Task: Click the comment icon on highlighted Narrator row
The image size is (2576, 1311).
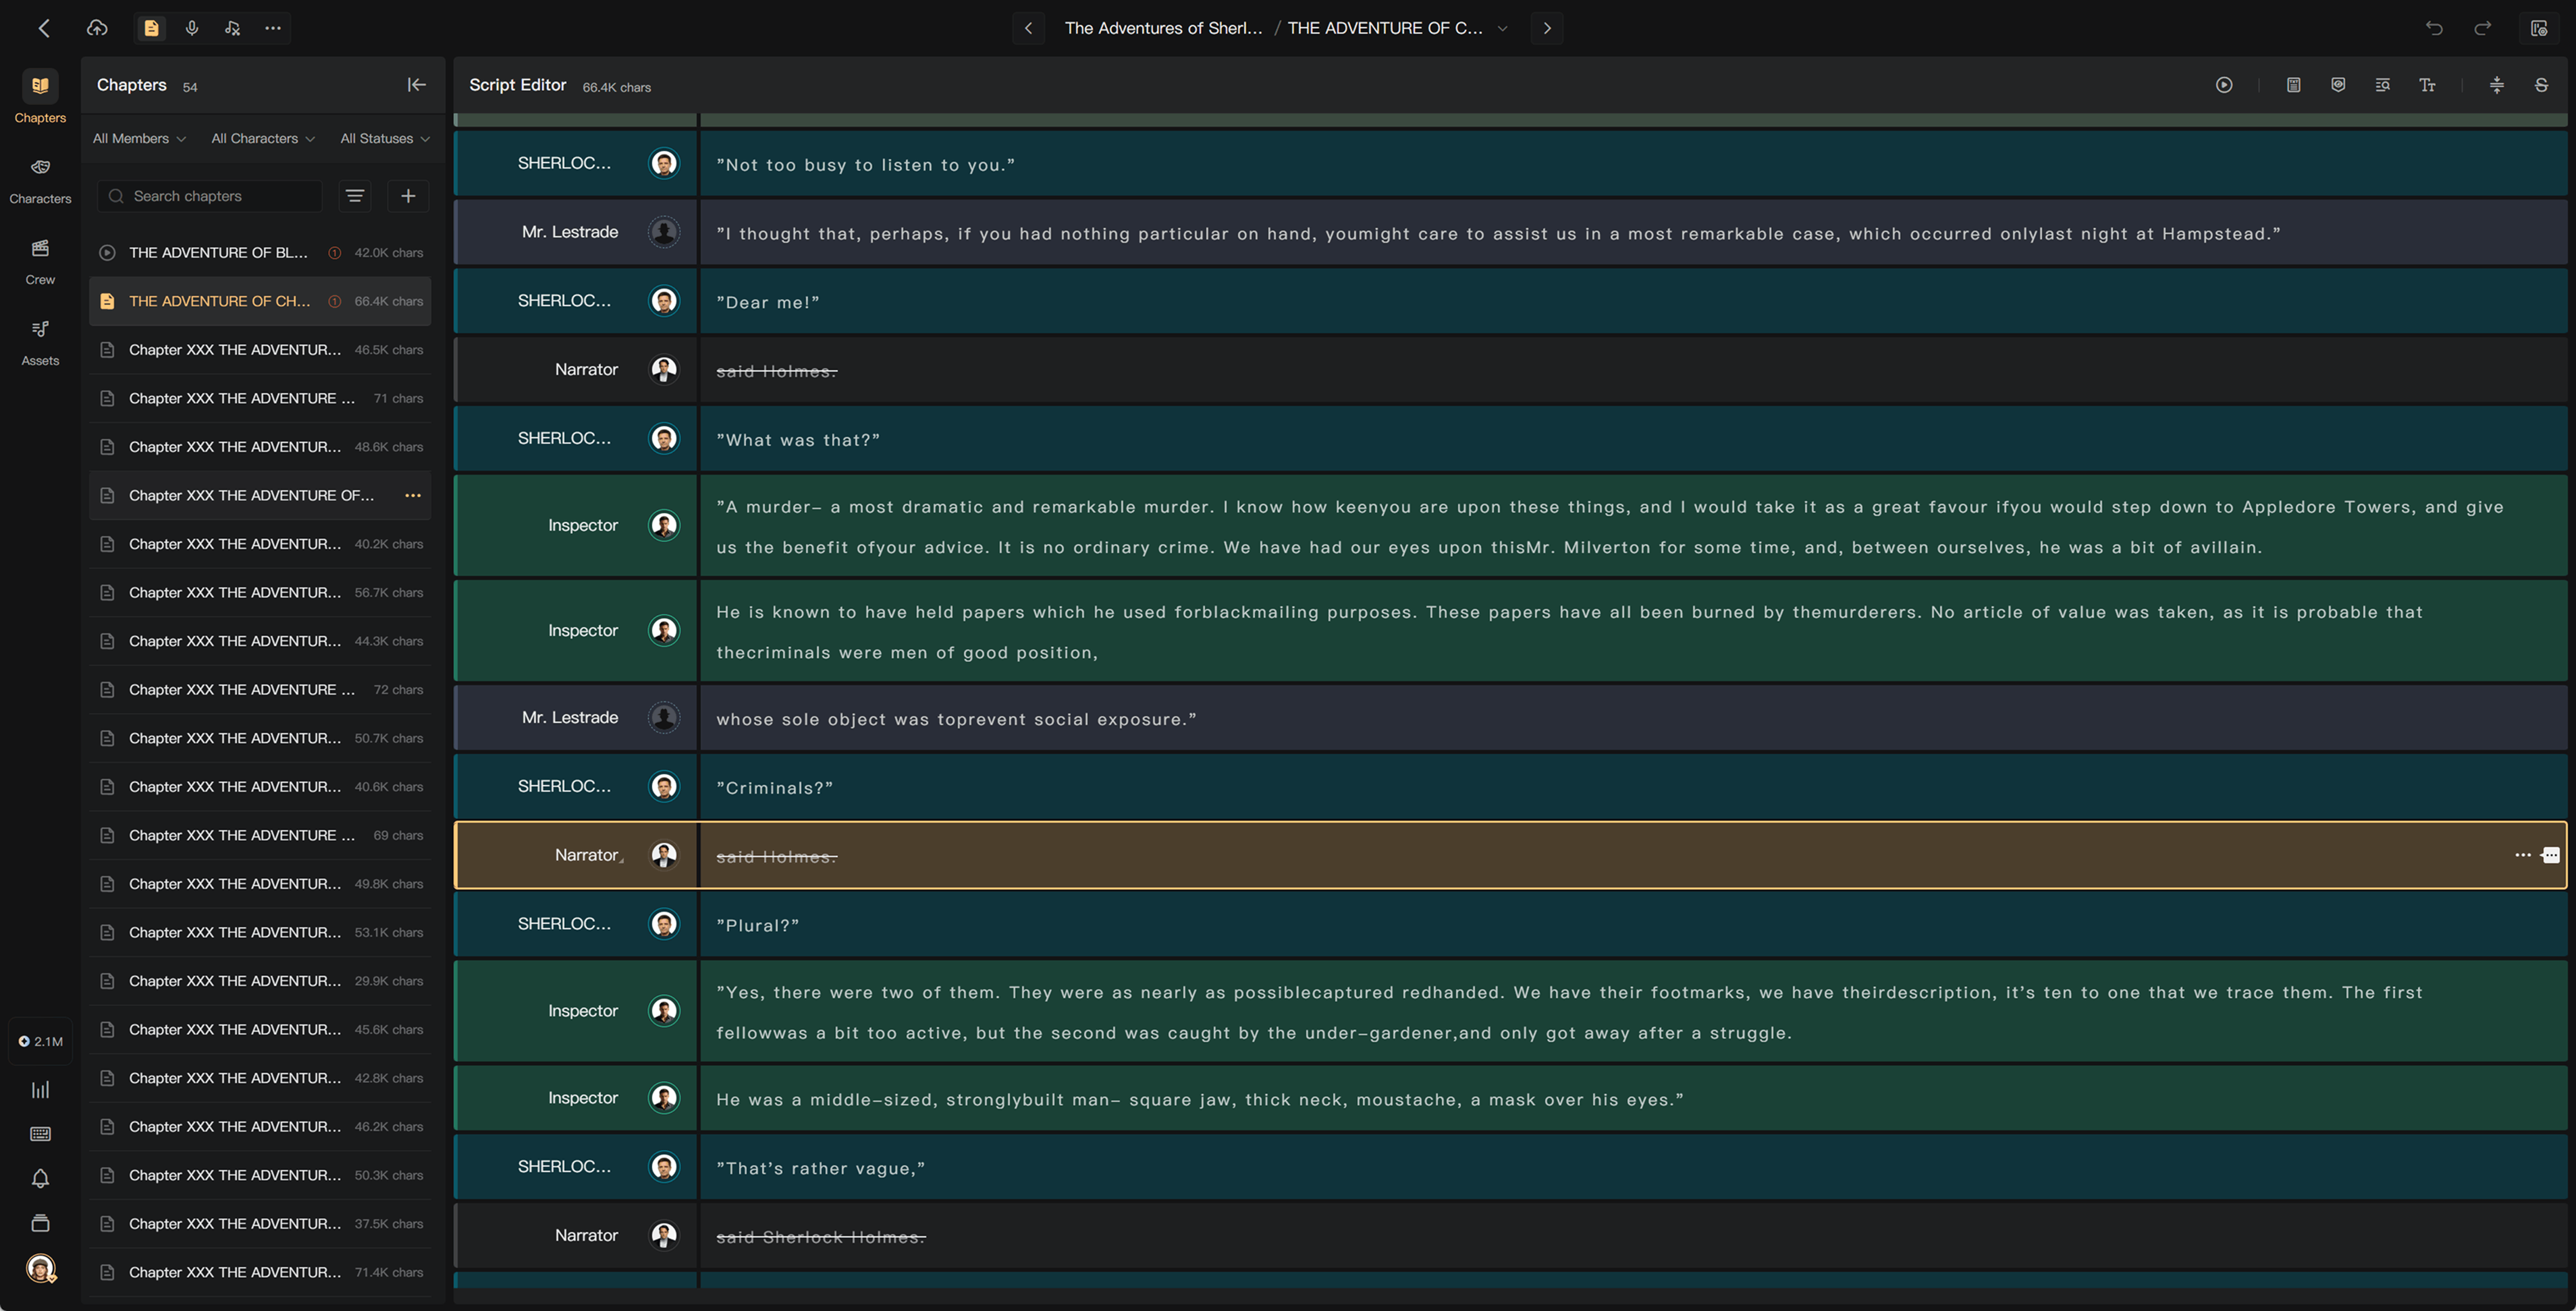Action: (2551, 855)
